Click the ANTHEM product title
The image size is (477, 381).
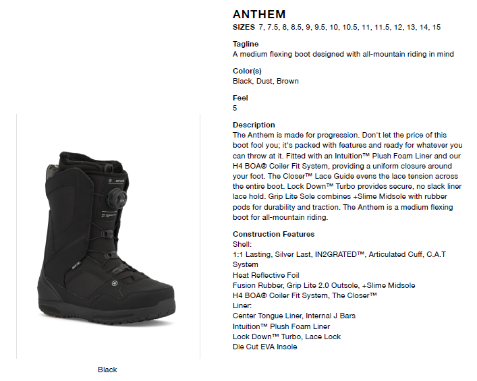(259, 14)
